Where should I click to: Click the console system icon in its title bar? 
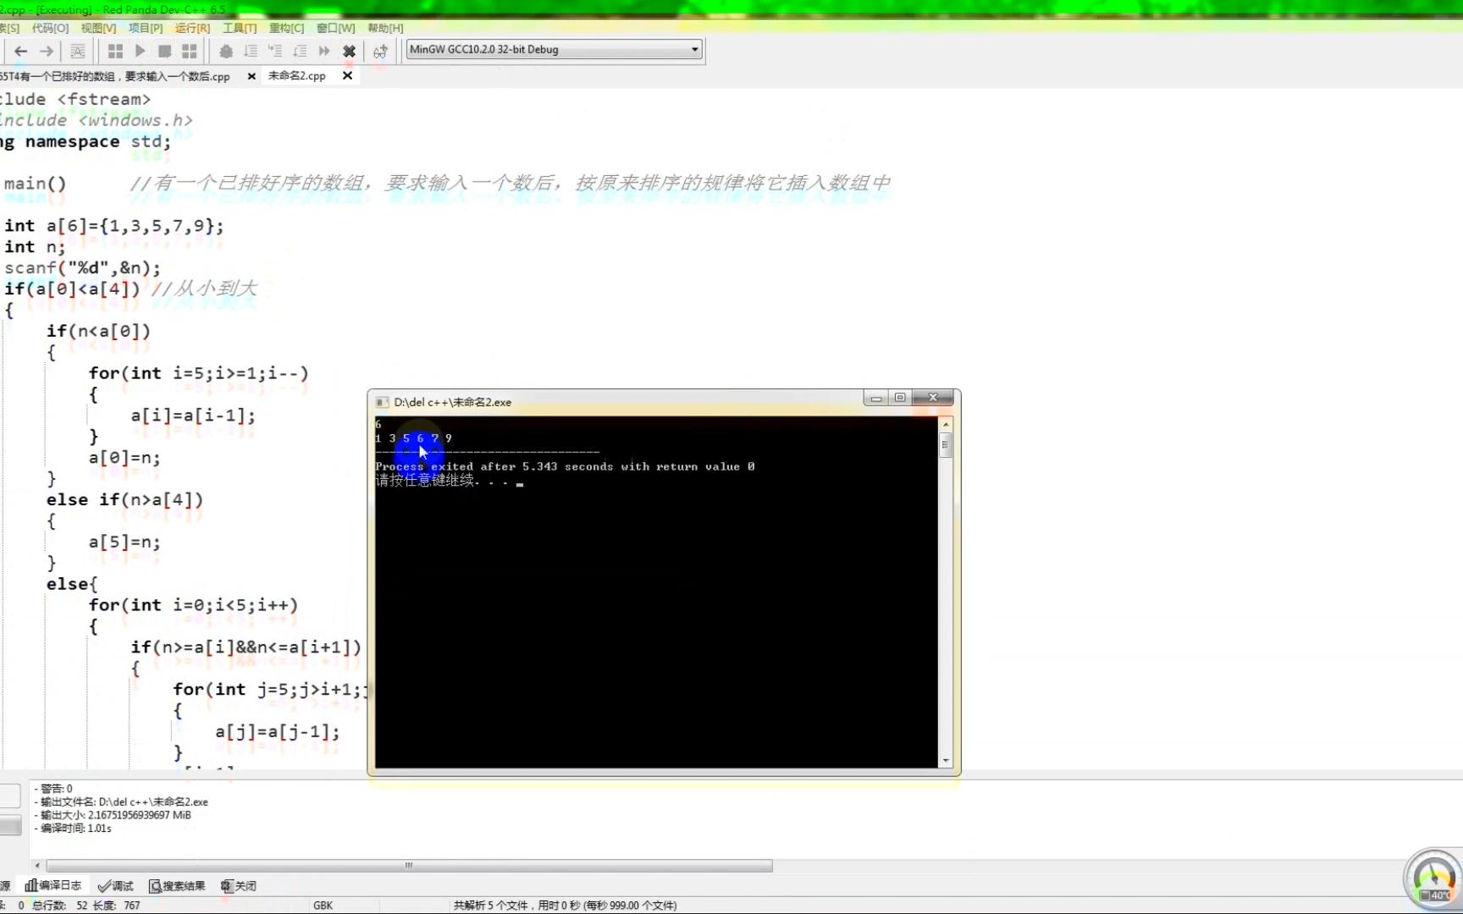[x=382, y=402]
